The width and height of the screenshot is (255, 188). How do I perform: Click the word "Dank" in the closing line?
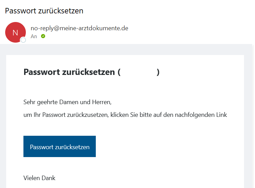click(x=48, y=178)
